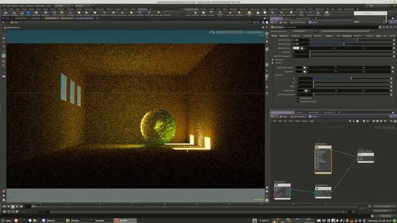
Task: Click materiallibrary1 in the network path bar
Action: pyautogui.click(x=299, y=116)
